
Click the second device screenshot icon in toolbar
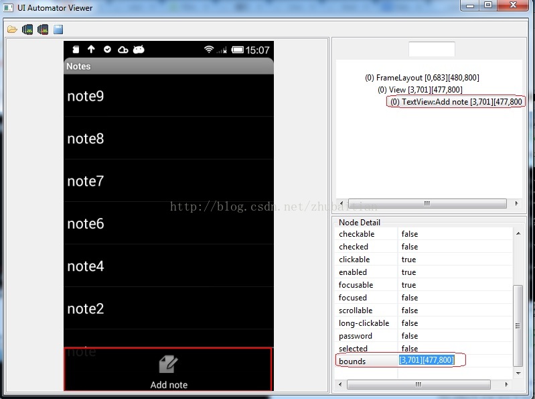coord(43,30)
